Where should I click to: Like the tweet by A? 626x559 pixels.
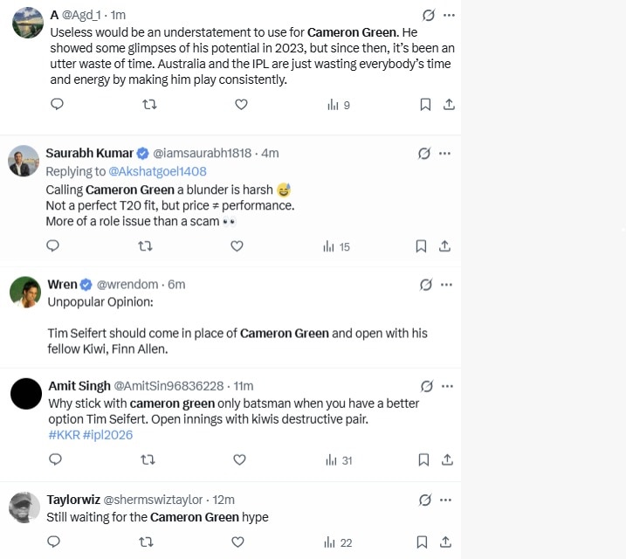[242, 105]
